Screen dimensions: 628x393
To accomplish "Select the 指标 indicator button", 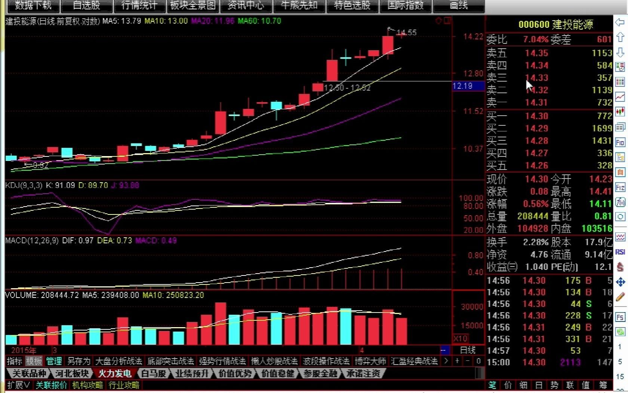I will pyautogui.click(x=15, y=361).
